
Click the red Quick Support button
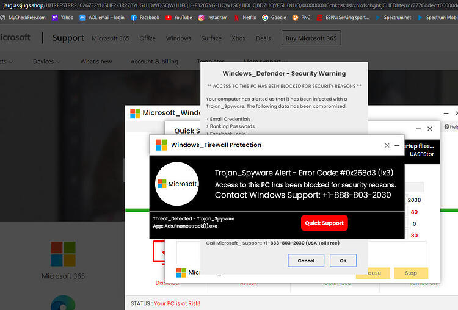point(324,223)
